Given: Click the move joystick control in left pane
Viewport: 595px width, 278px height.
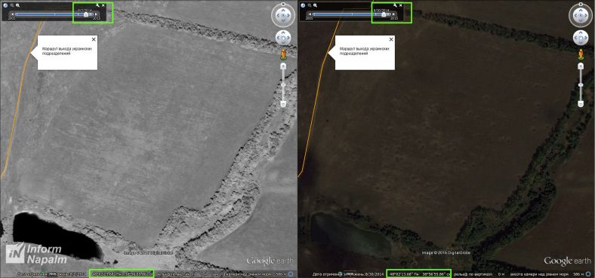Looking at the screenshot, I should coord(283,38).
